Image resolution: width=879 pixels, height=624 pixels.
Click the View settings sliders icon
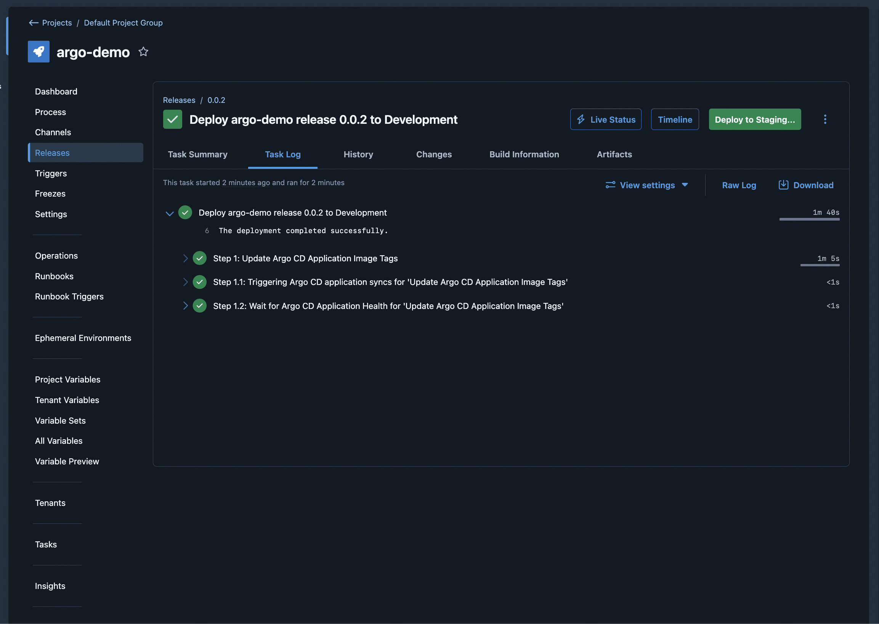click(610, 185)
